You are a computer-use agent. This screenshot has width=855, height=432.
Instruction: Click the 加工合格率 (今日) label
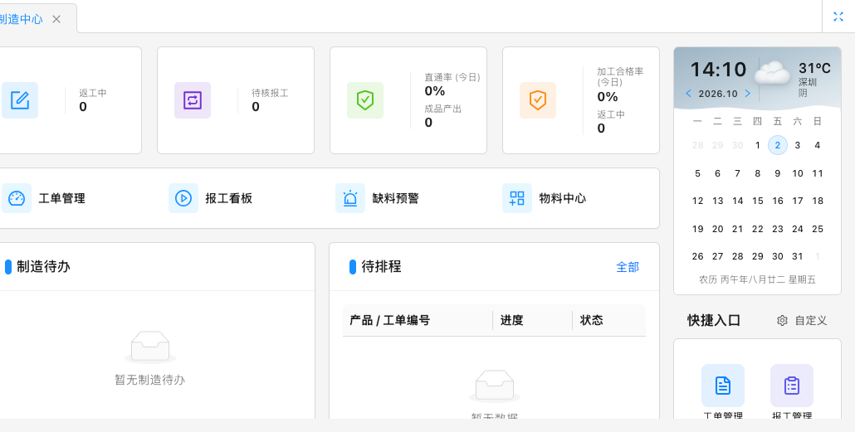click(x=620, y=77)
